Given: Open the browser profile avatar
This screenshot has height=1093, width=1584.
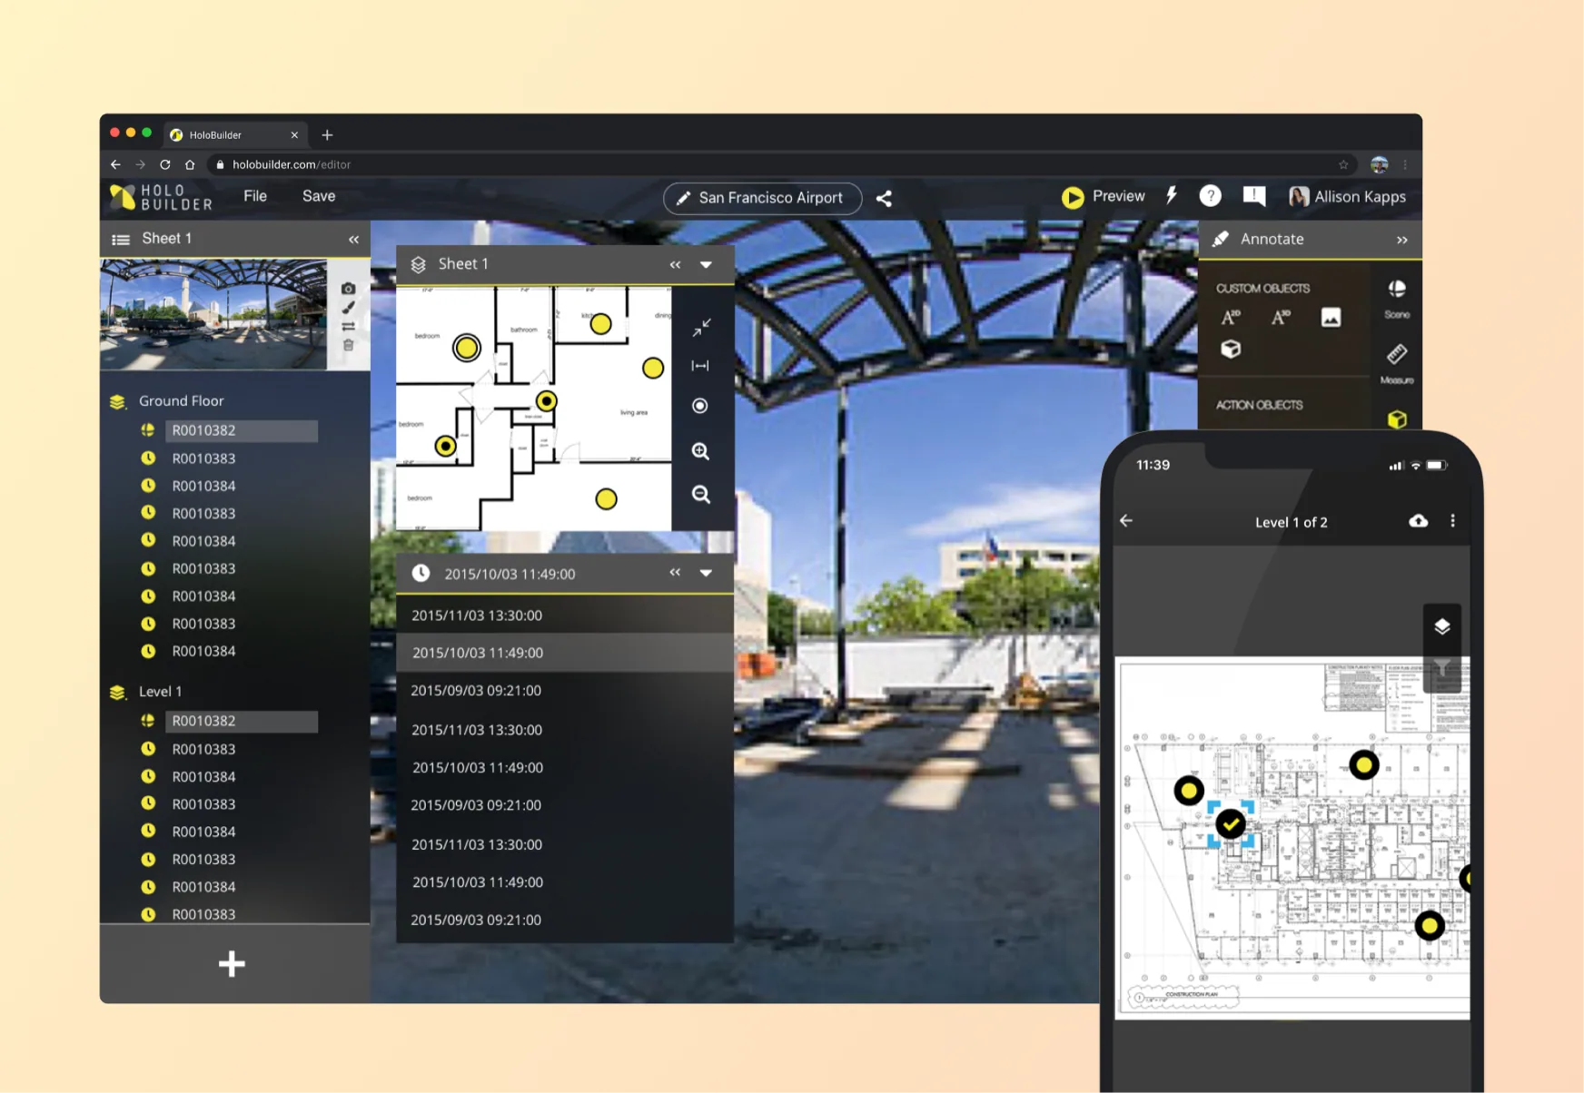Looking at the screenshot, I should point(1380,164).
